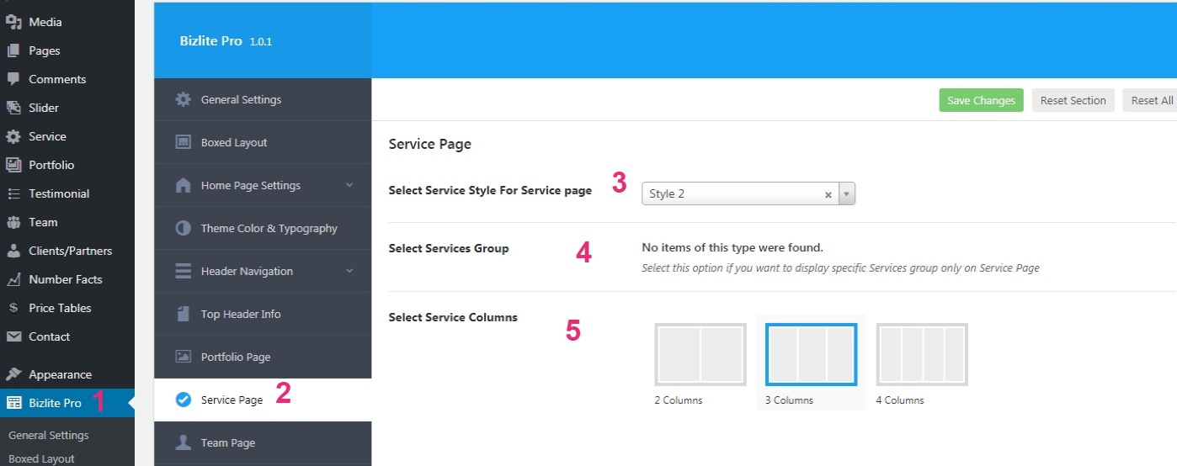Click the Slider menu icon

click(13, 108)
